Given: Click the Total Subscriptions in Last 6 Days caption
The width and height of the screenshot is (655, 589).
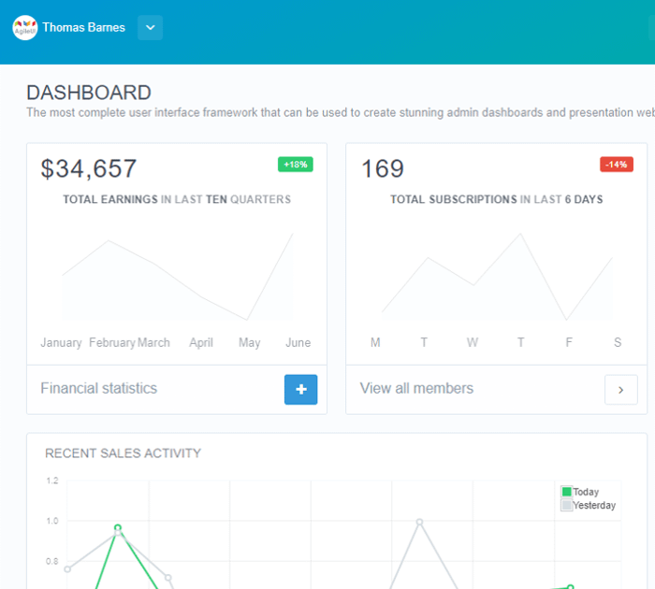Looking at the screenshot, I should 496,199.
